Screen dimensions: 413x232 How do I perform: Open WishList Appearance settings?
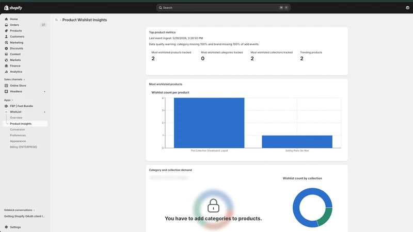click(x=18, y=141)
